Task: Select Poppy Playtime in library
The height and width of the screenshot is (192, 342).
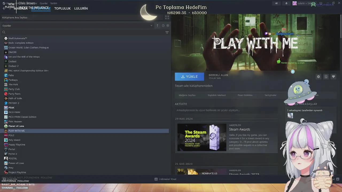Action: click(17, 145)
